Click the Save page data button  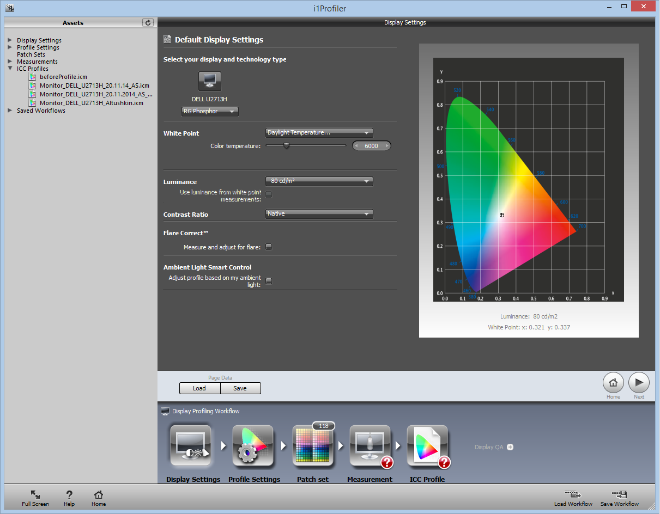point(240,388)
